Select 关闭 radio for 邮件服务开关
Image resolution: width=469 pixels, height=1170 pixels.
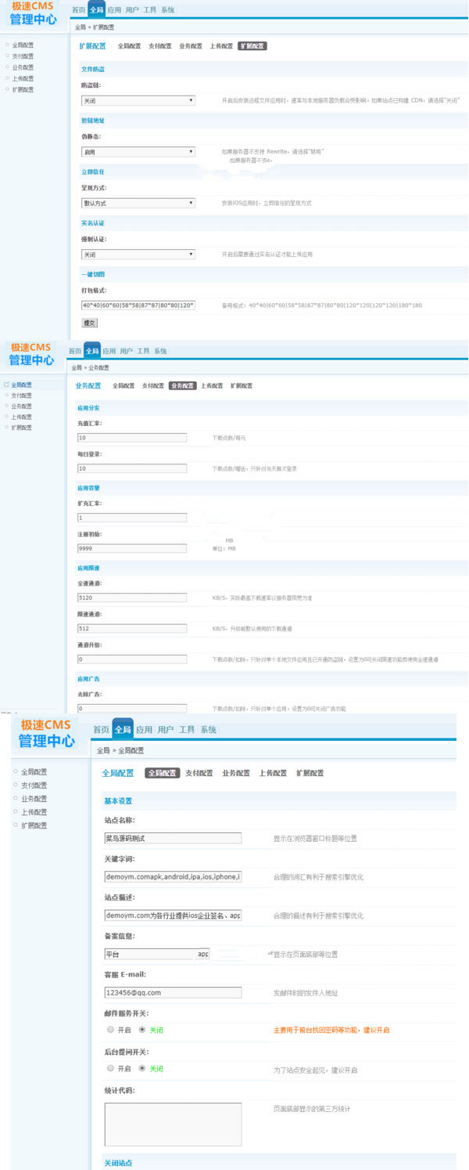(142, 1030)
